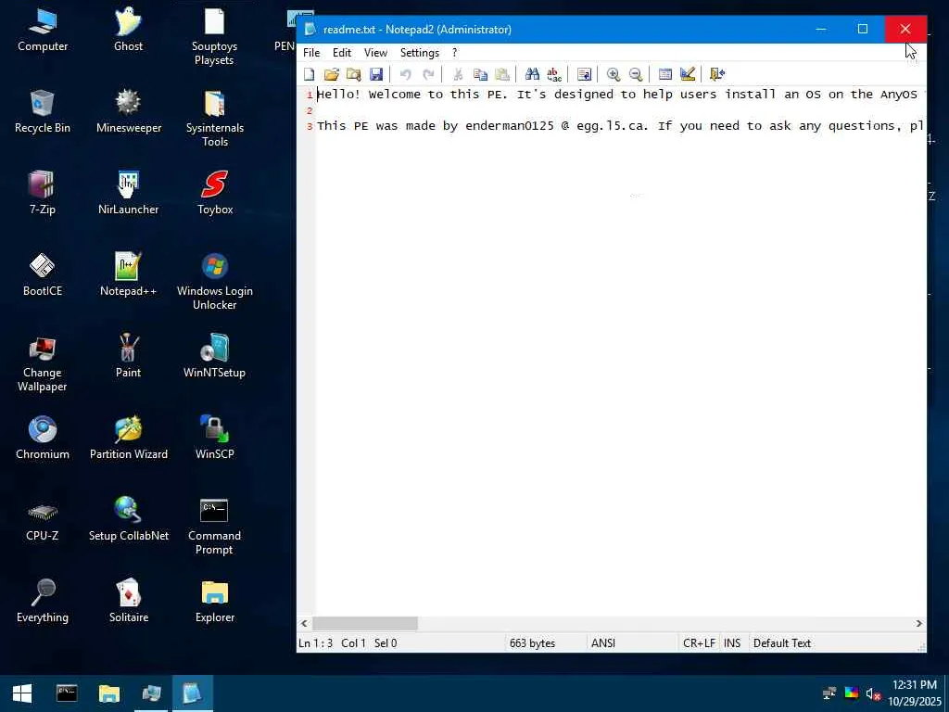The width and height of the screenshot is (949, 712).
Task: Select the 7-Zip desktop icon
Action: 43,194
